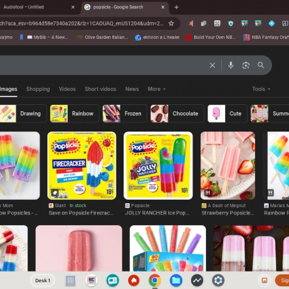Screen dimensions: 289x289
Task: Open the red home app on shelf
Action: coord(134,280)
